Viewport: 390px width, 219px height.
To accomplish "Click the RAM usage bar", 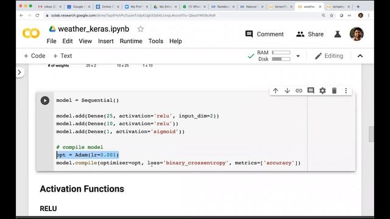I will pyautogui.click(x=281, y=52).
